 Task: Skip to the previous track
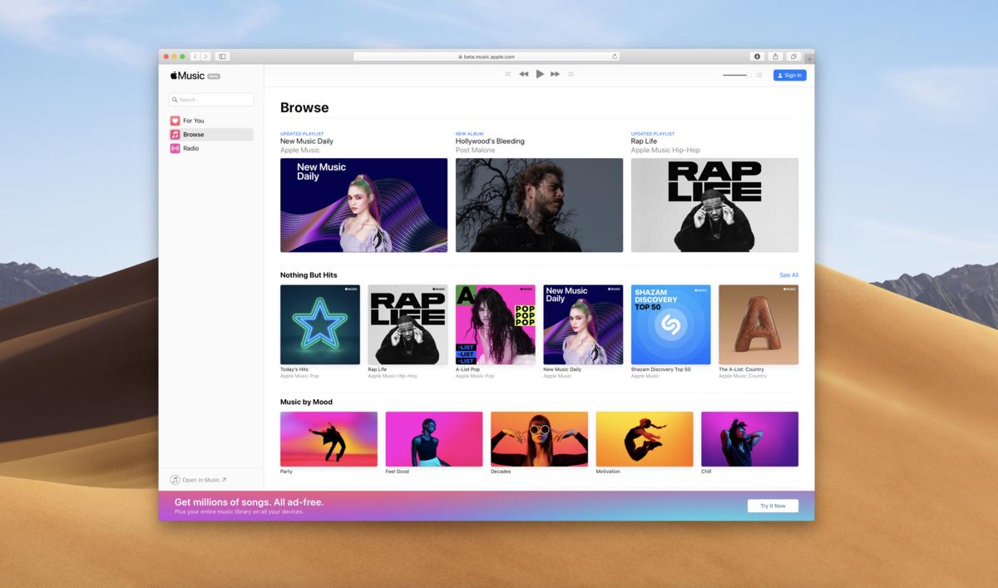point(524,74)
